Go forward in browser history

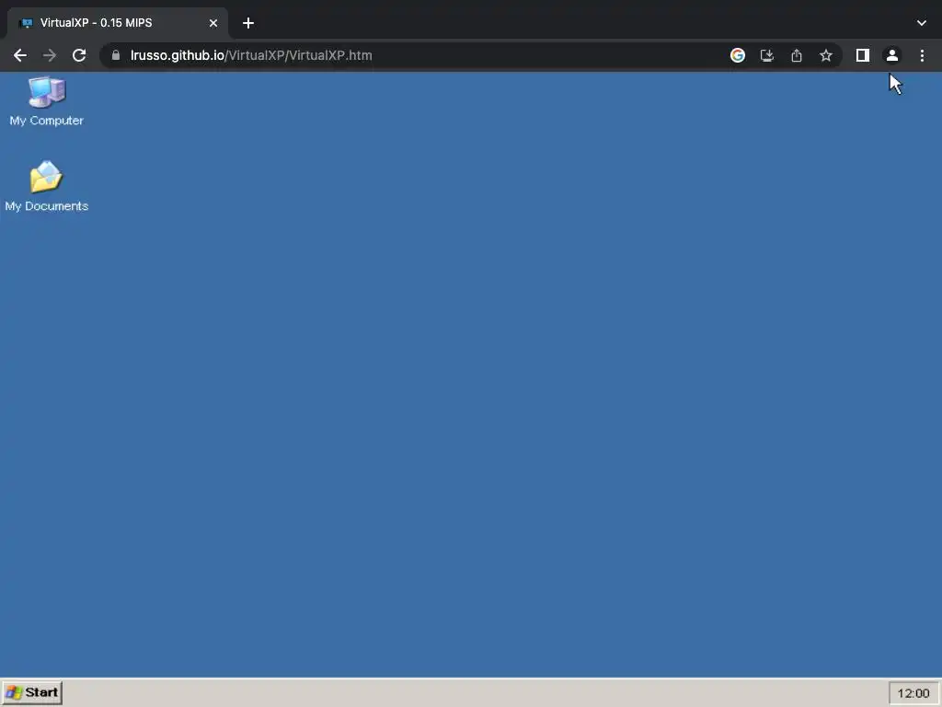tap(50, 55)
